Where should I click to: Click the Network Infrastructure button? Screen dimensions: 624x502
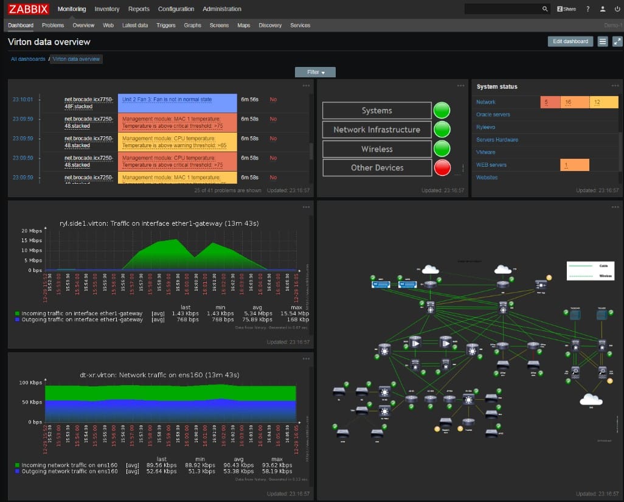click(x=377, y=130)
